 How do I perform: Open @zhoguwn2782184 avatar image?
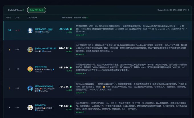30,50
